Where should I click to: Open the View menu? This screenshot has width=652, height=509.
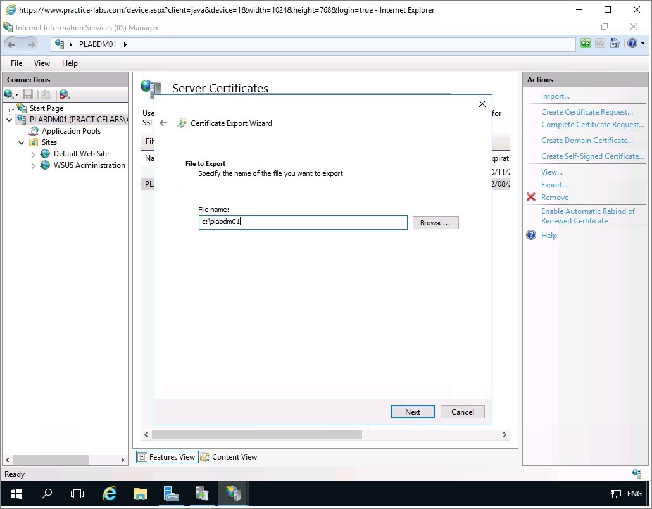tap(42, 63)
